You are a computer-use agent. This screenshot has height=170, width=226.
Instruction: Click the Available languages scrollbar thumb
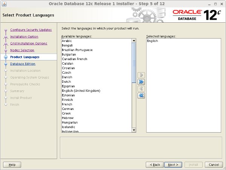(134, 63)
